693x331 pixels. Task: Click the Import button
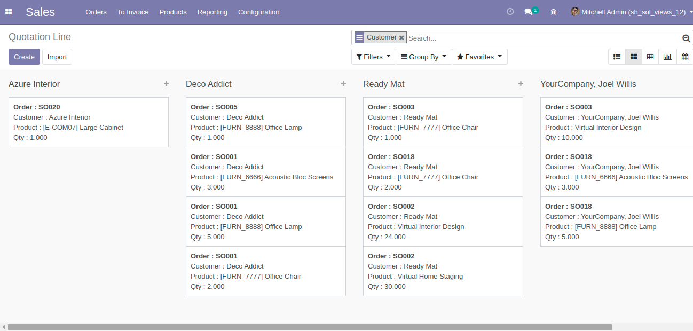(57, 57)
